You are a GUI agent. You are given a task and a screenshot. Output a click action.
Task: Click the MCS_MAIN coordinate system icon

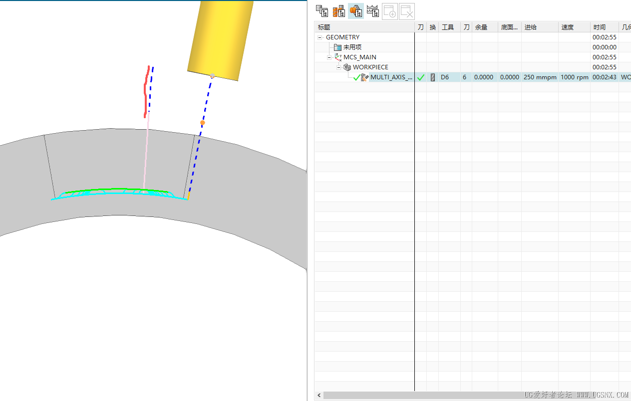coord(338,57)
